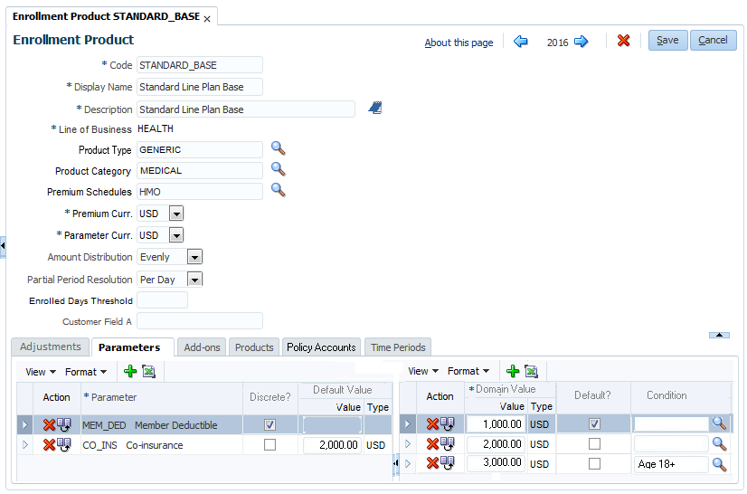The image size is (747, 494).
Task: Delete the MEM_DED parameter row
Action: coord(49,425)
